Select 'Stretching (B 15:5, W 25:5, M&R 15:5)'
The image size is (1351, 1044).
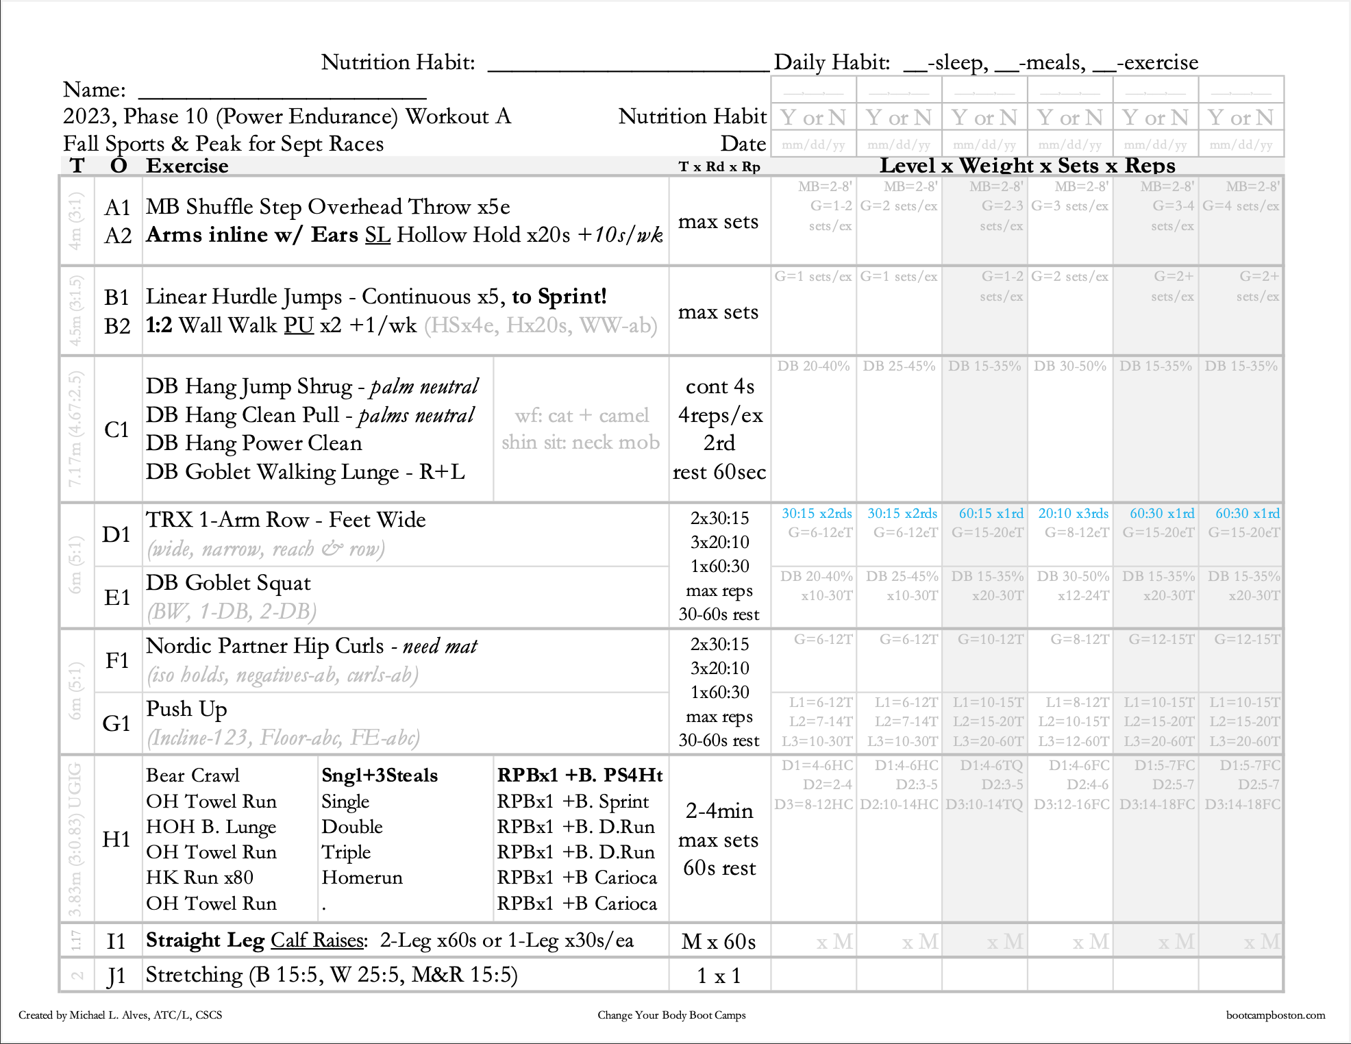pyautogui.click(x=332, y=975)
